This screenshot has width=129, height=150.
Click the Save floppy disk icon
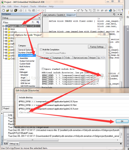coord(12,10)
